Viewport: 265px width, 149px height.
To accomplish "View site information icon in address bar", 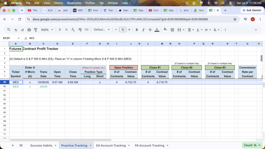I will pyautogui.click(x=29, y=19).
